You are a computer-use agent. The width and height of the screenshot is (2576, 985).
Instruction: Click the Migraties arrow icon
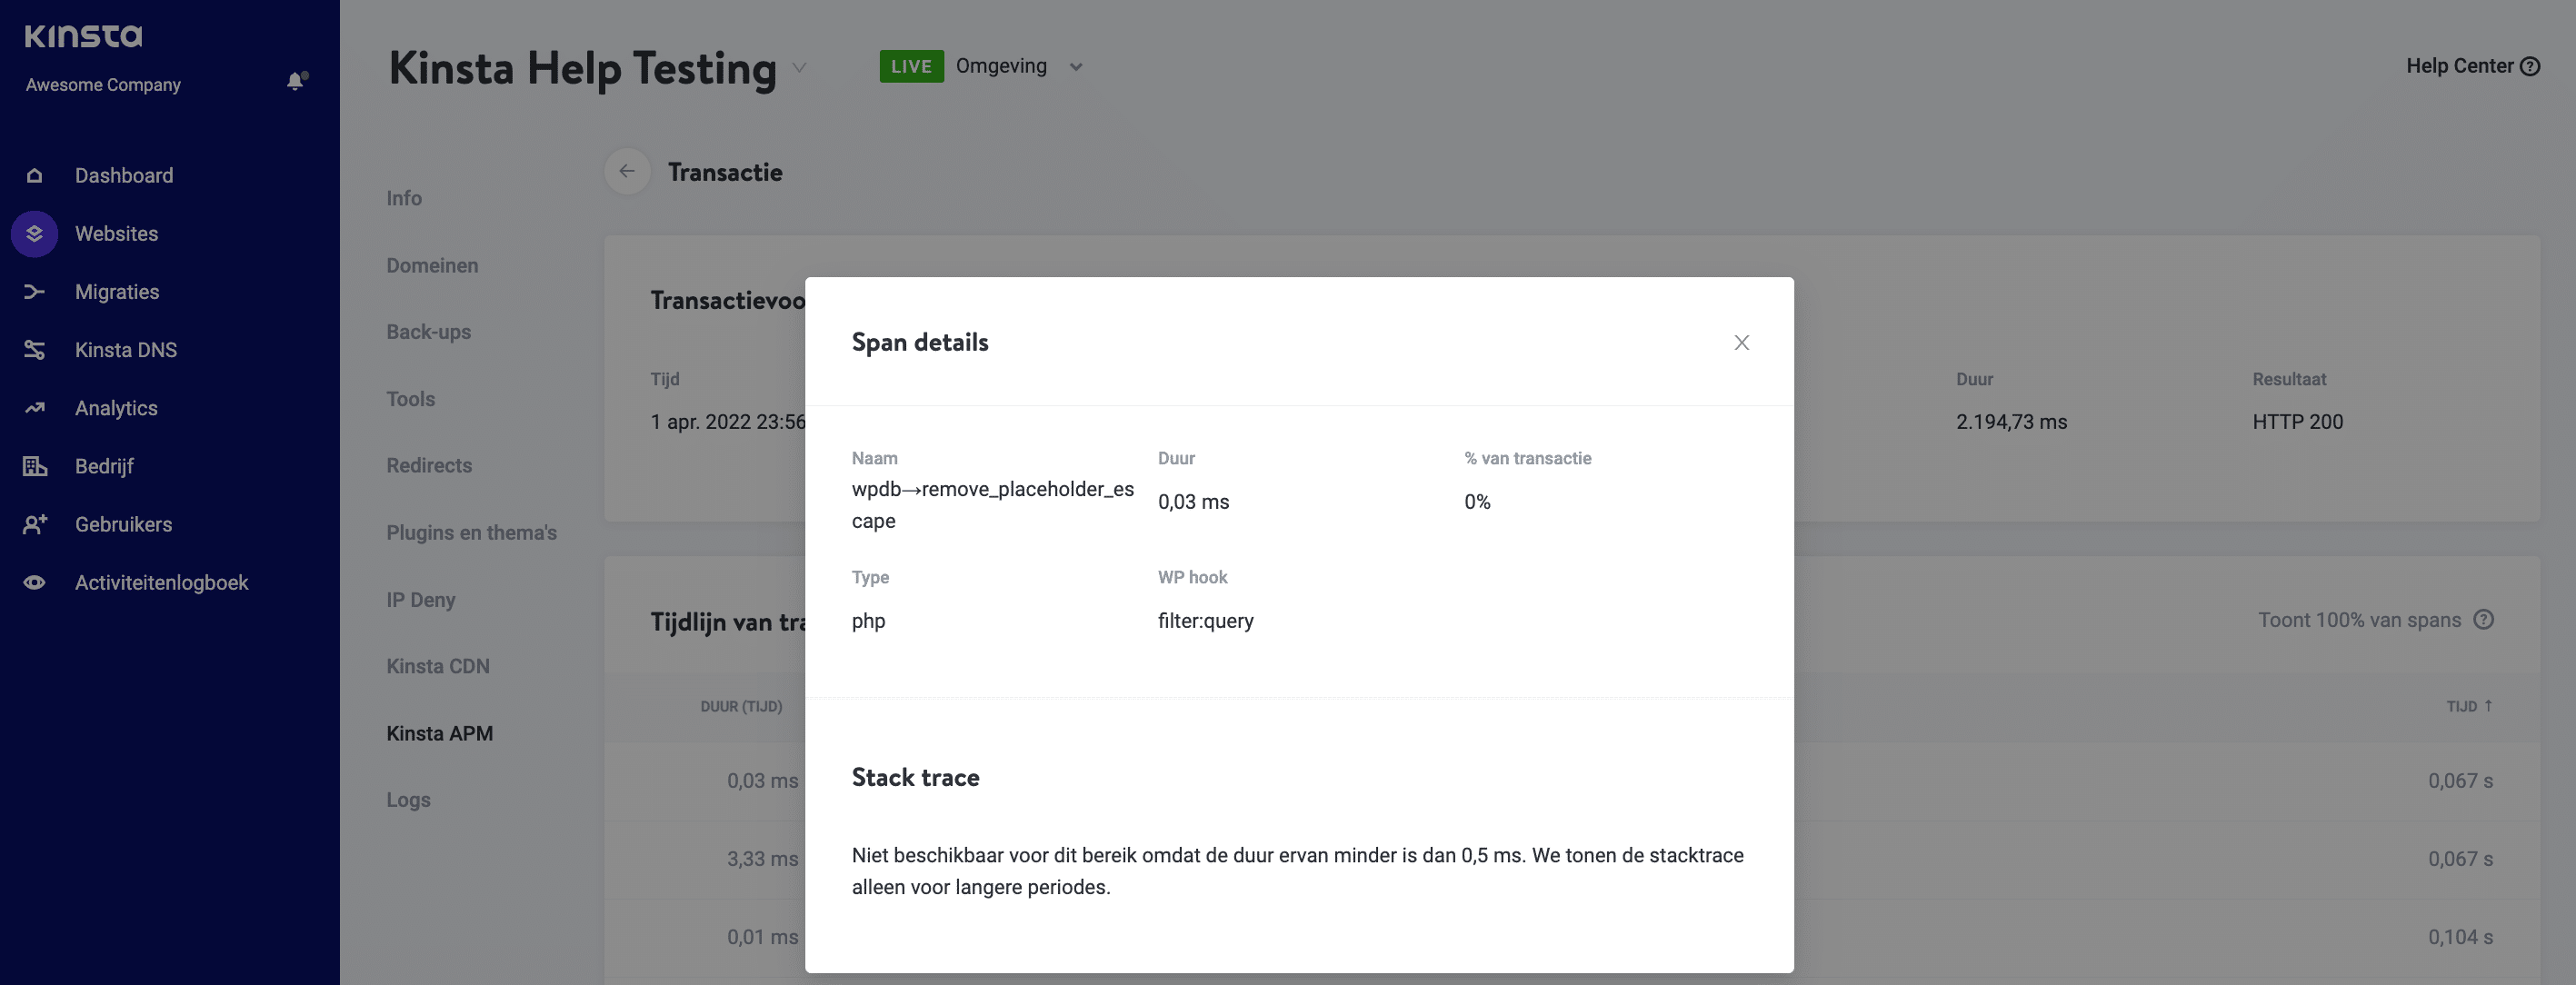click(34, 291)
